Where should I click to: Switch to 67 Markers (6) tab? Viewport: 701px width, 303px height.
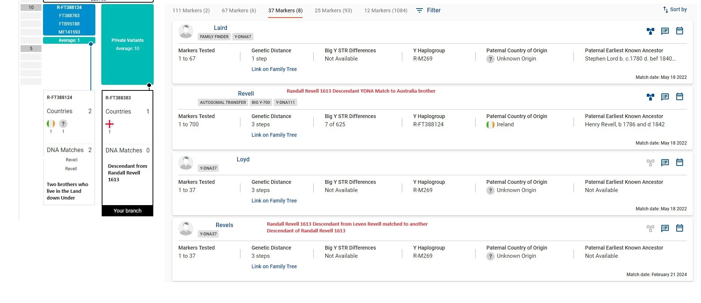tap(239, 10)
